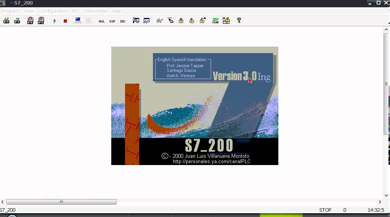Stop the PLC with red square button
The image size is (390, 217).
(65, 21)
